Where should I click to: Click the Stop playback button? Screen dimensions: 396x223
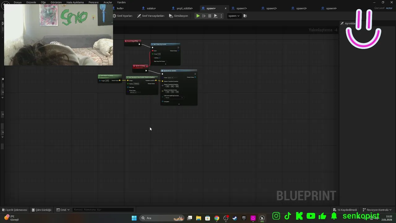210,16
